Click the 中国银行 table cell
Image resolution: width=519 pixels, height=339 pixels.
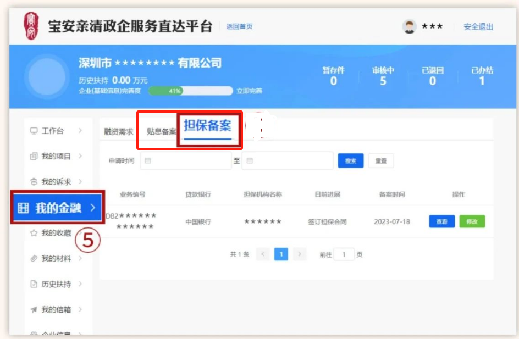[198, 221]
